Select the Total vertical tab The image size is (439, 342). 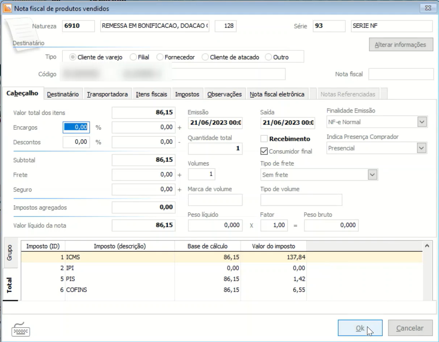(10, 285)
